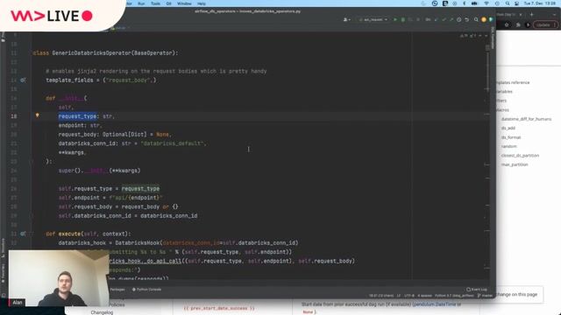
Task: Click the Python 3.7 interpreter selector
Action: click(454, 296)
